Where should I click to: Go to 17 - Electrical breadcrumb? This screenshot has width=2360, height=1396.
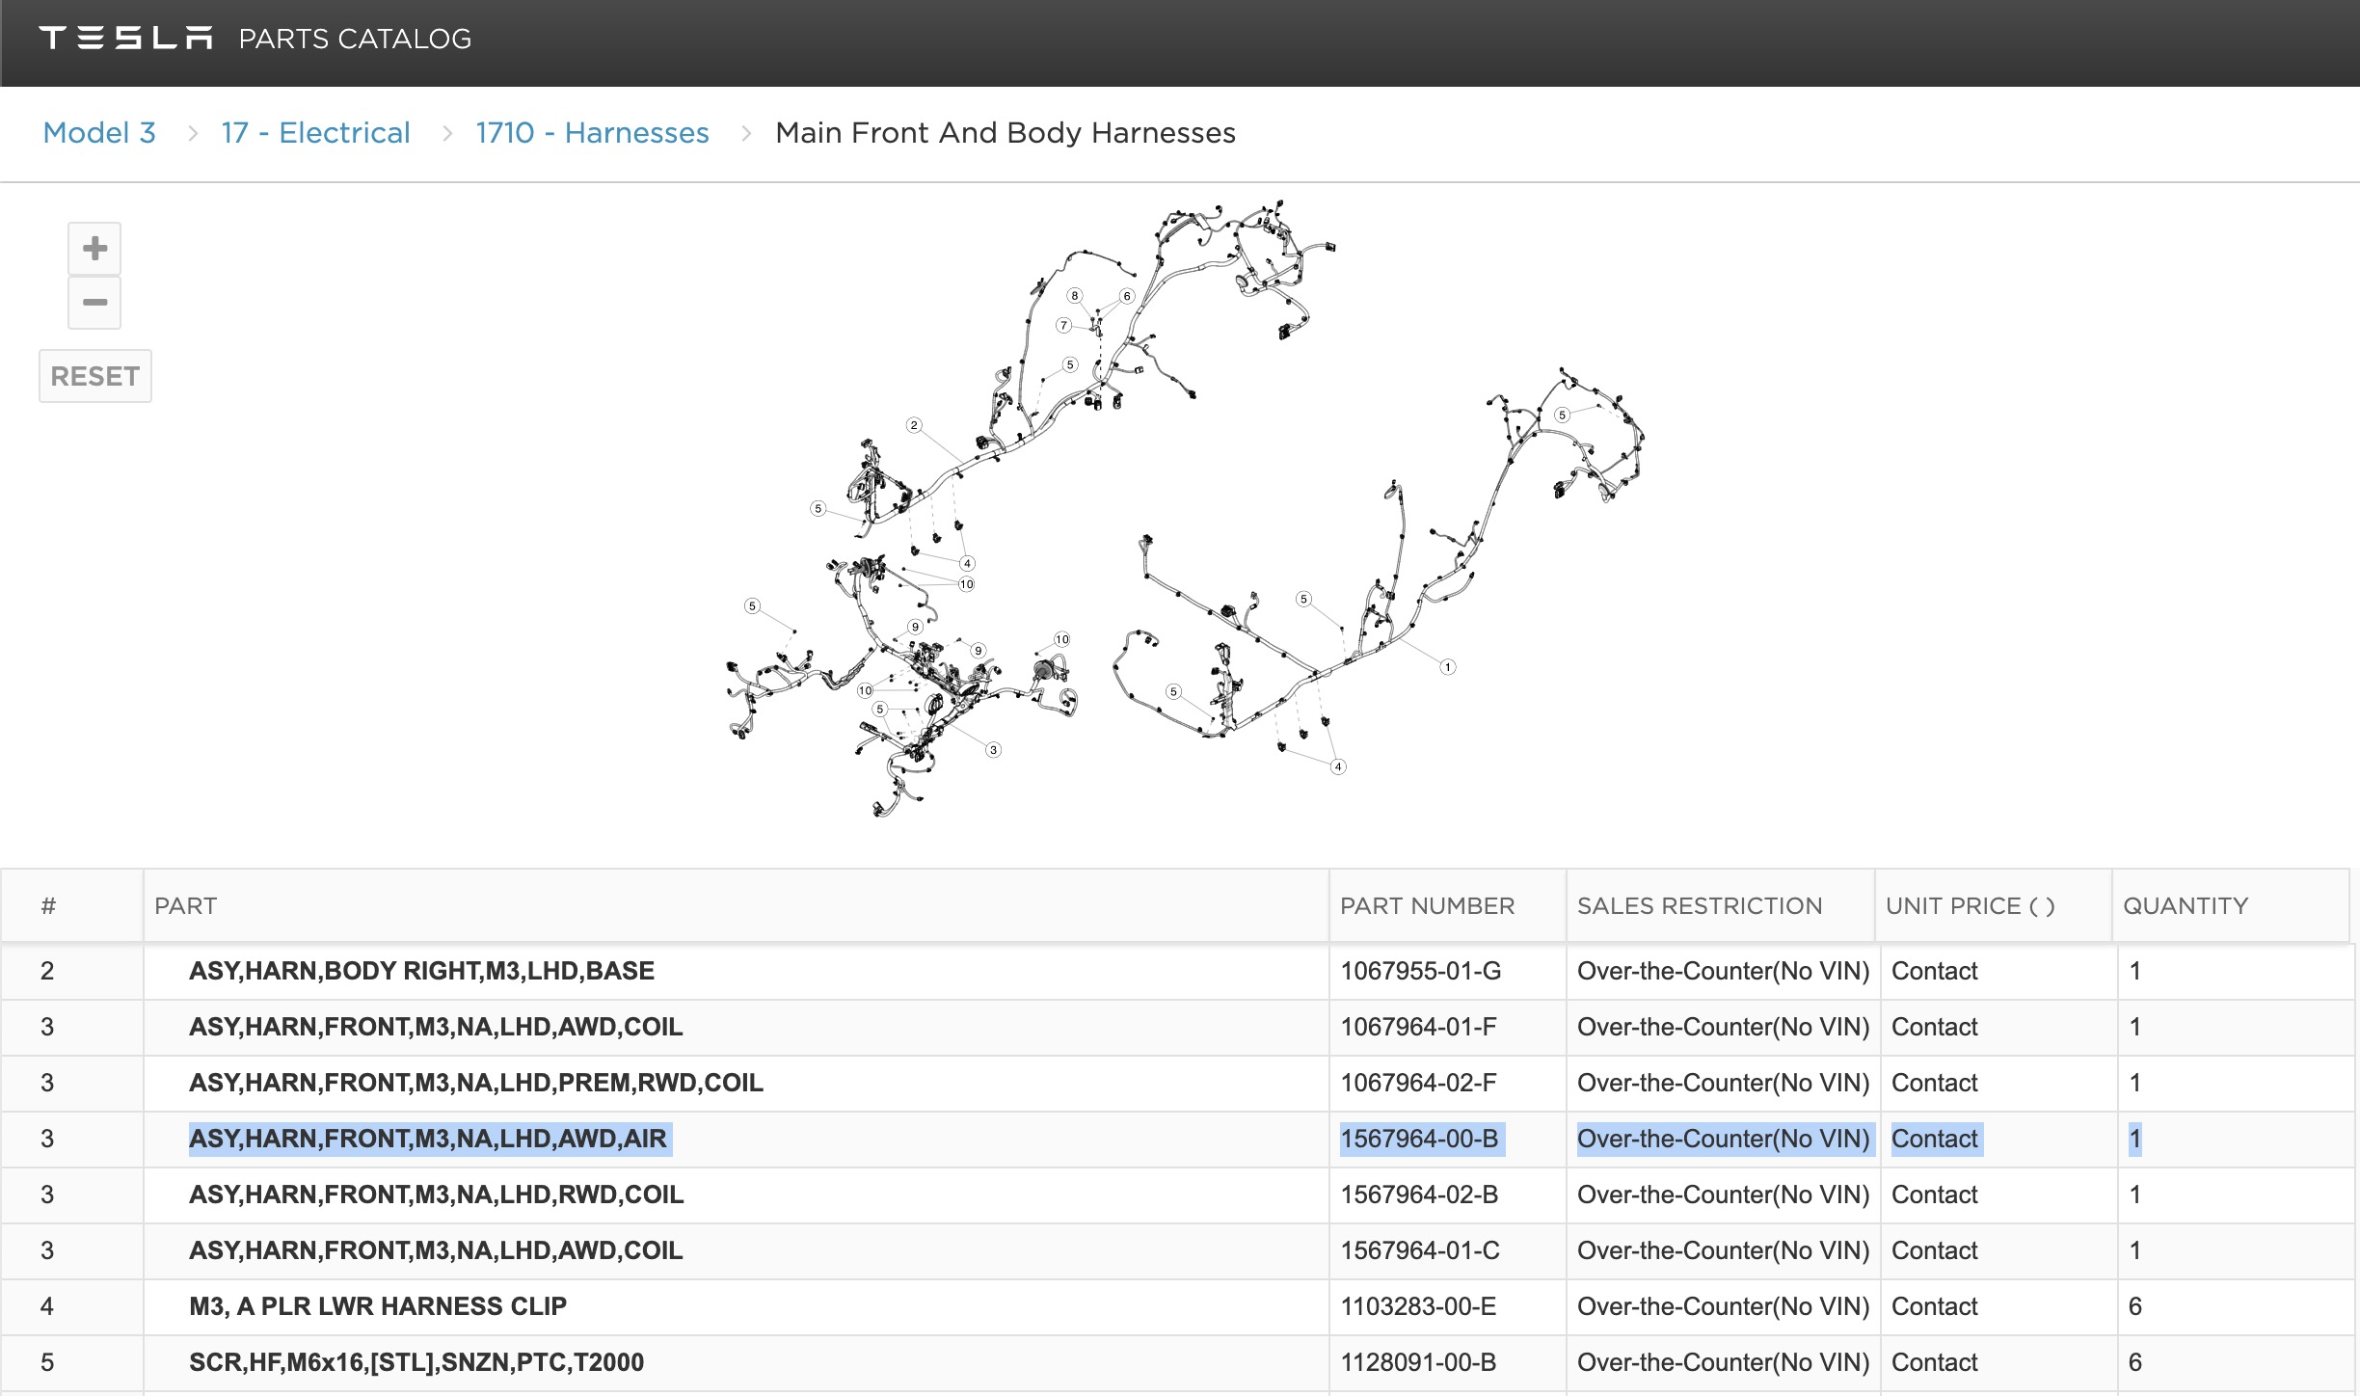pos(315,133)
